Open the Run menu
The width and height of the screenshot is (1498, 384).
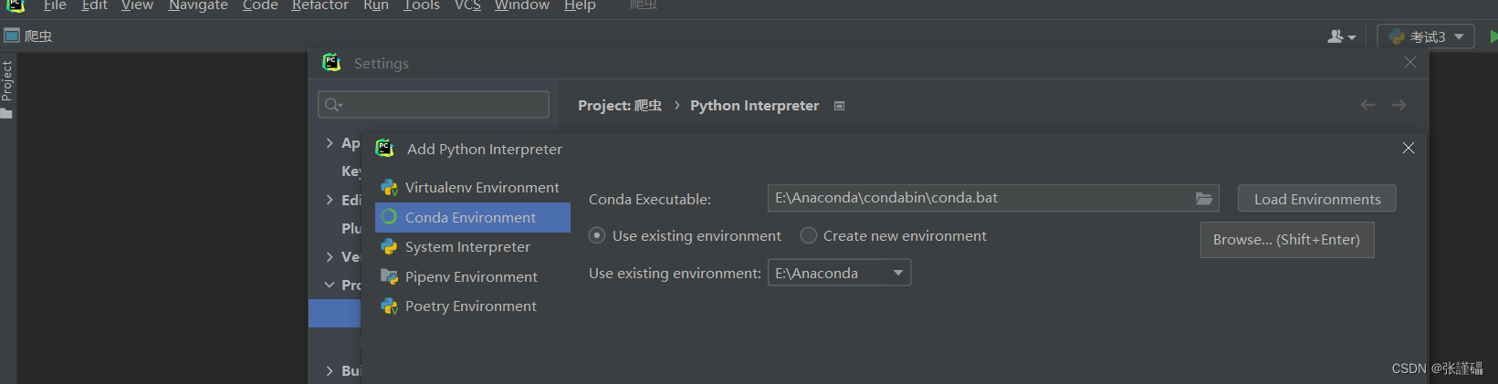376,5
